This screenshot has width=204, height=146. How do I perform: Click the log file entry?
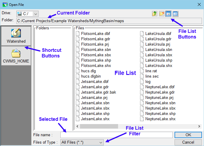coord(148,82)
